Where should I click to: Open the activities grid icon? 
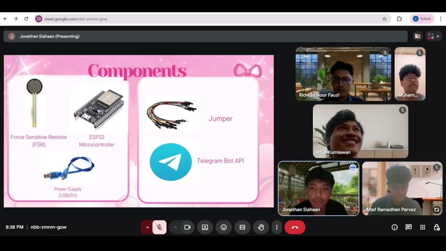pos(423,227)
